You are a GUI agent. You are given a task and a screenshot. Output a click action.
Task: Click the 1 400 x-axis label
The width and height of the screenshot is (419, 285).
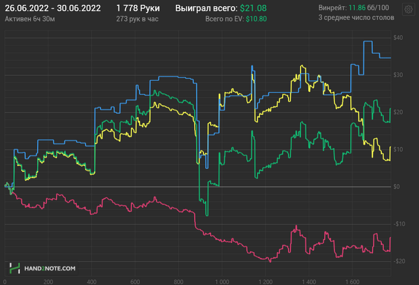[309, 282]
